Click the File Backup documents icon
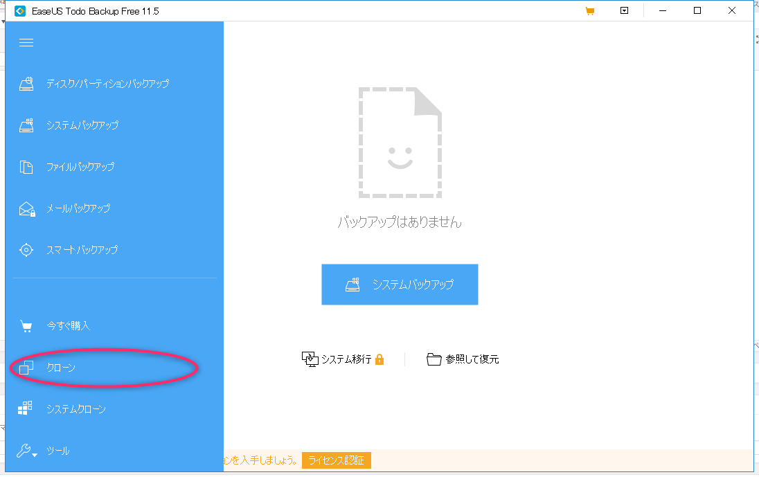Screen dimensions: 759x477 tap(26, 167)
